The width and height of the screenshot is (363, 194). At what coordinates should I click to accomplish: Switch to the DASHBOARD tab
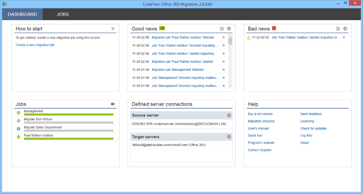click(22, 14)
